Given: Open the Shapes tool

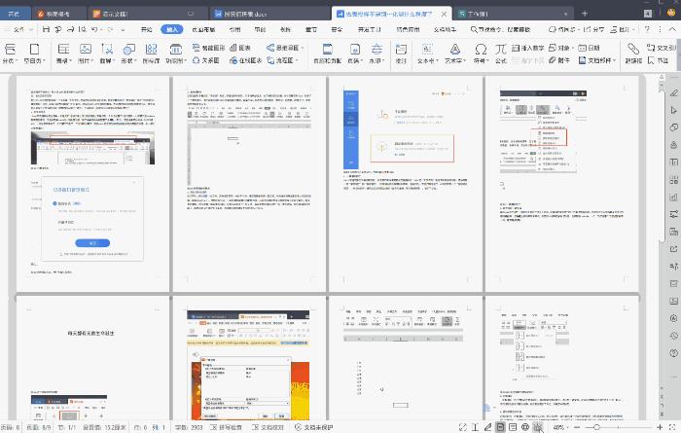Looking at the screenshot, I should pos(128,54).
